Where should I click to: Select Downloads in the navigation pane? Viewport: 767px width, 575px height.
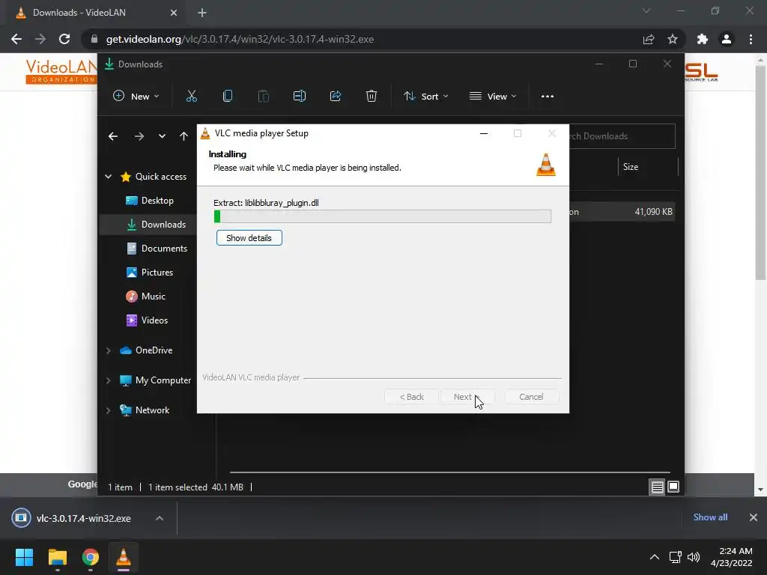[156, 225]
